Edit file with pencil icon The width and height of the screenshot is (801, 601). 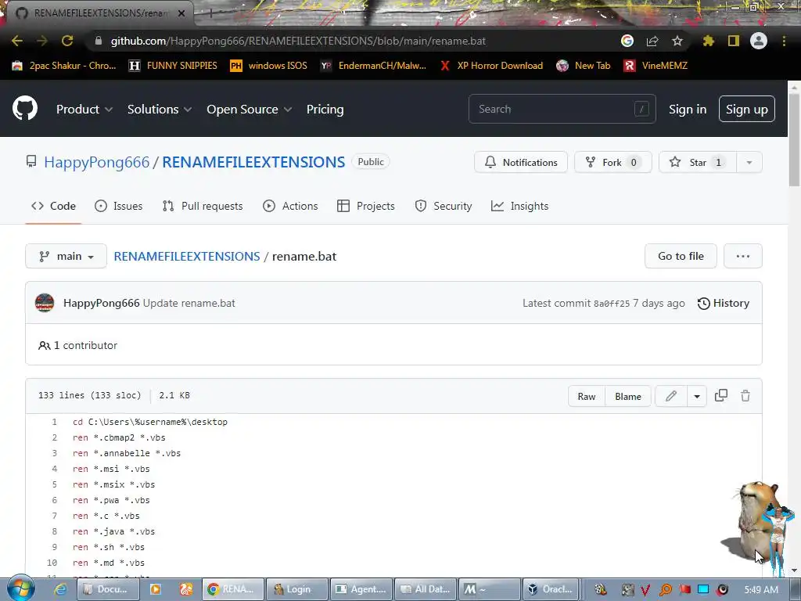670,396
